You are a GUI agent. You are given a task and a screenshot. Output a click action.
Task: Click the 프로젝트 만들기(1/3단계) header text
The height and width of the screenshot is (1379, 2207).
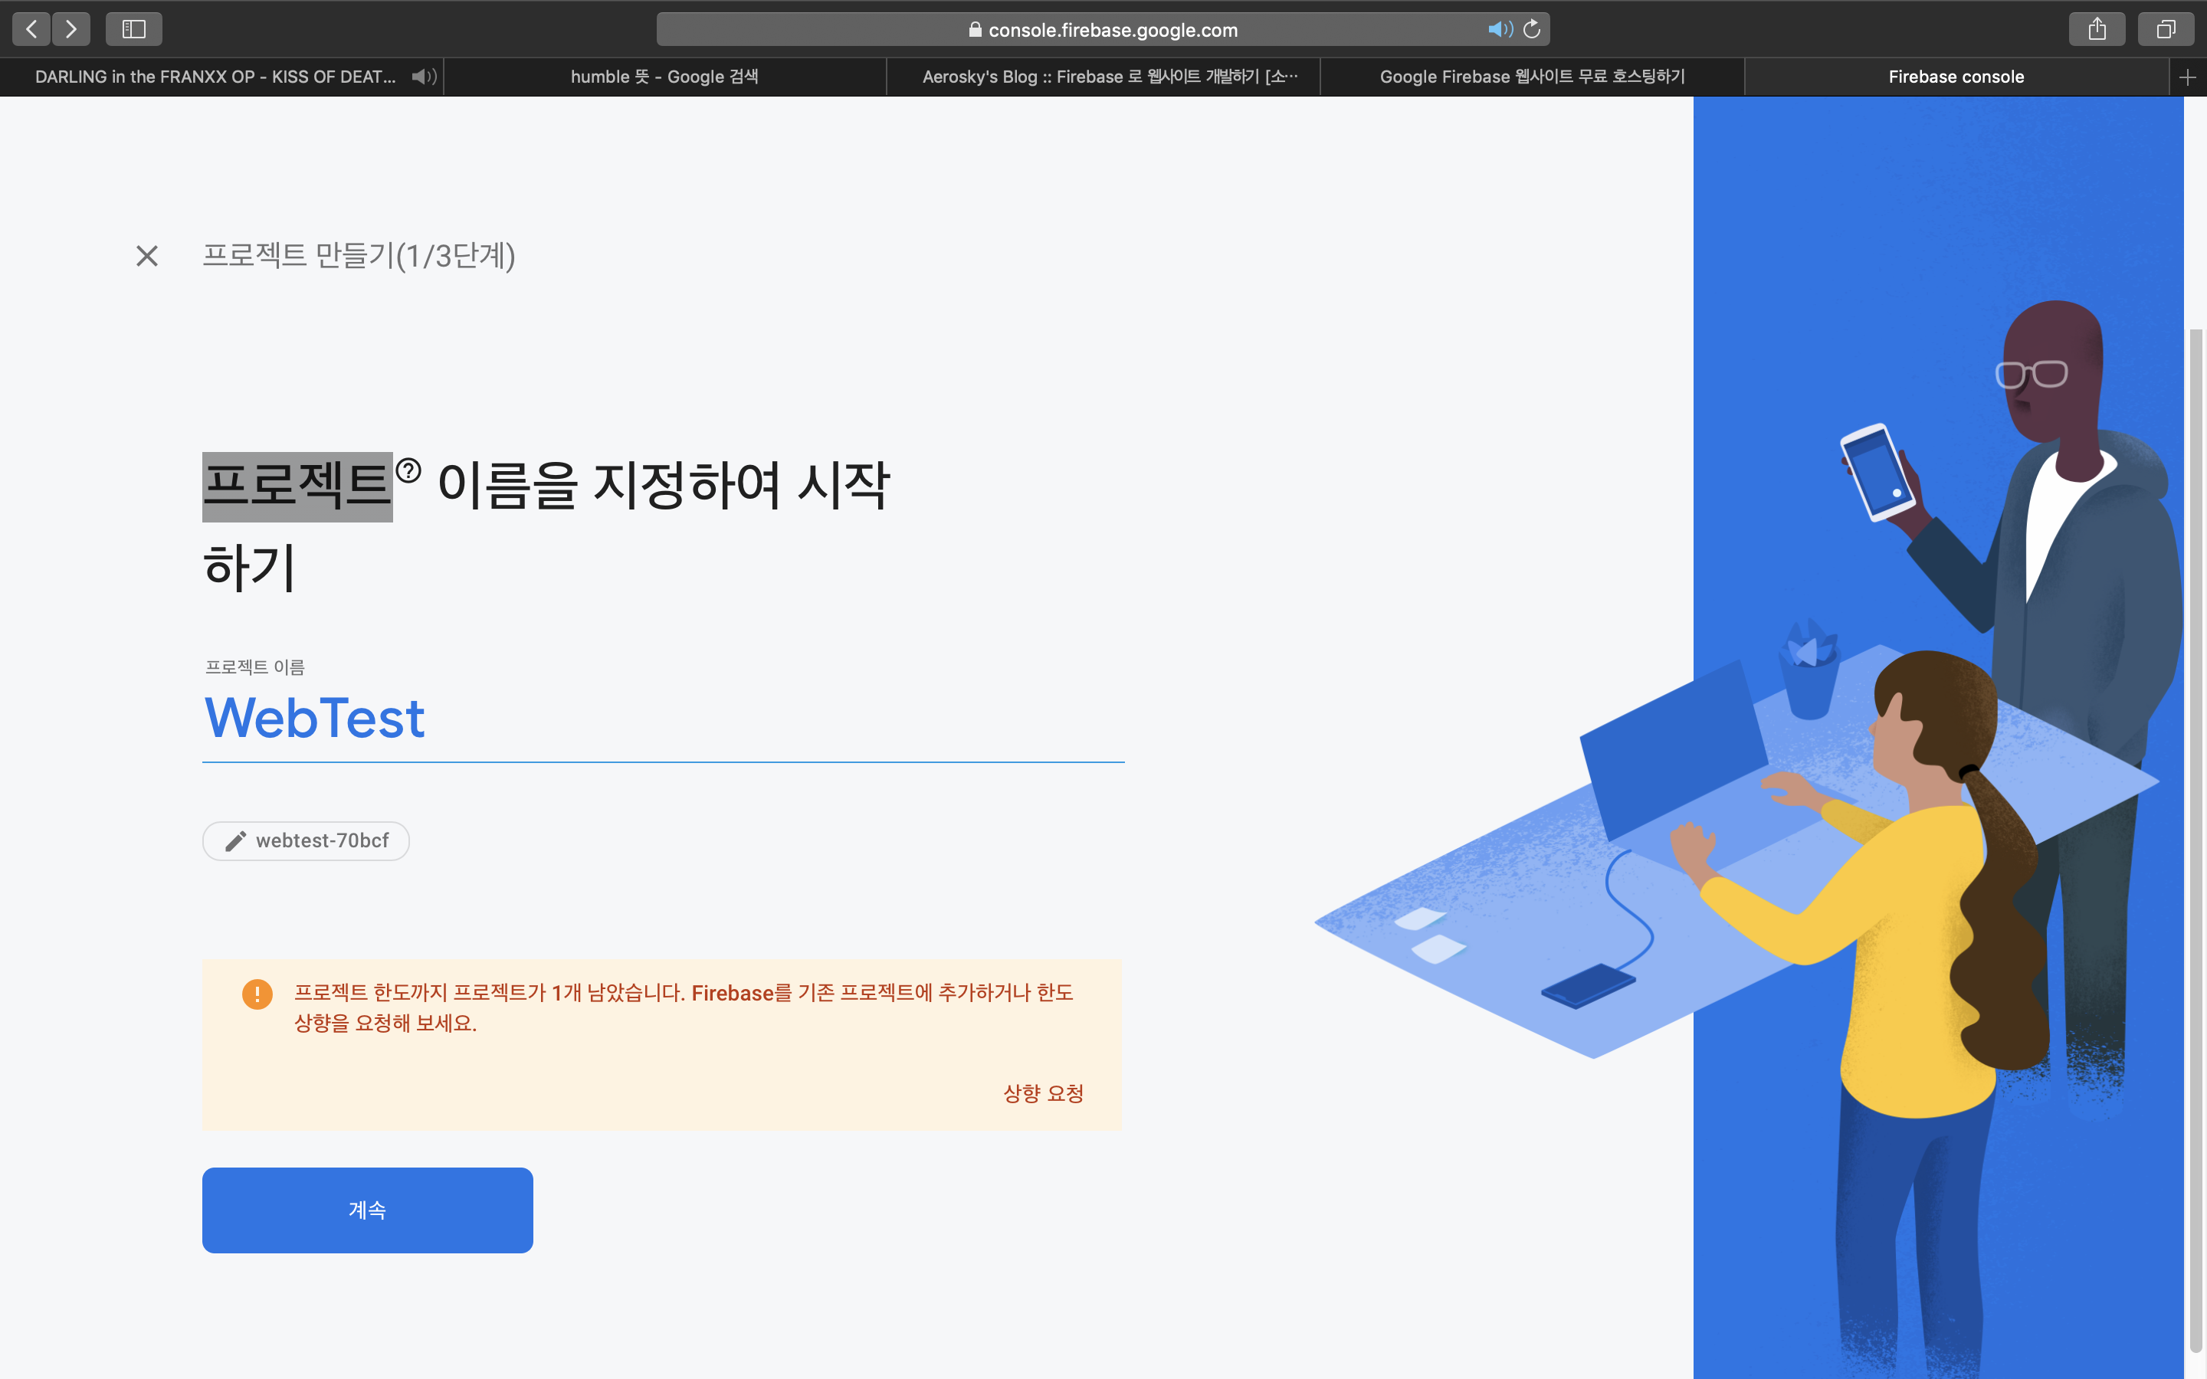(x=359, y=255)
